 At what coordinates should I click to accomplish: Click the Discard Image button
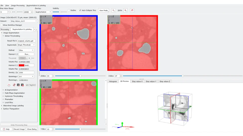[x=19, y=129]
